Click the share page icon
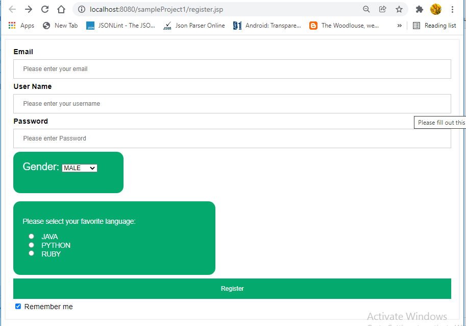The image size is (466, 326). click(x=382, y=9)
